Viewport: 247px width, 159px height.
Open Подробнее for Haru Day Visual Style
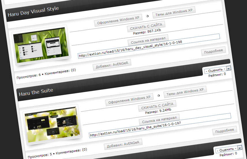click(213, 51)
